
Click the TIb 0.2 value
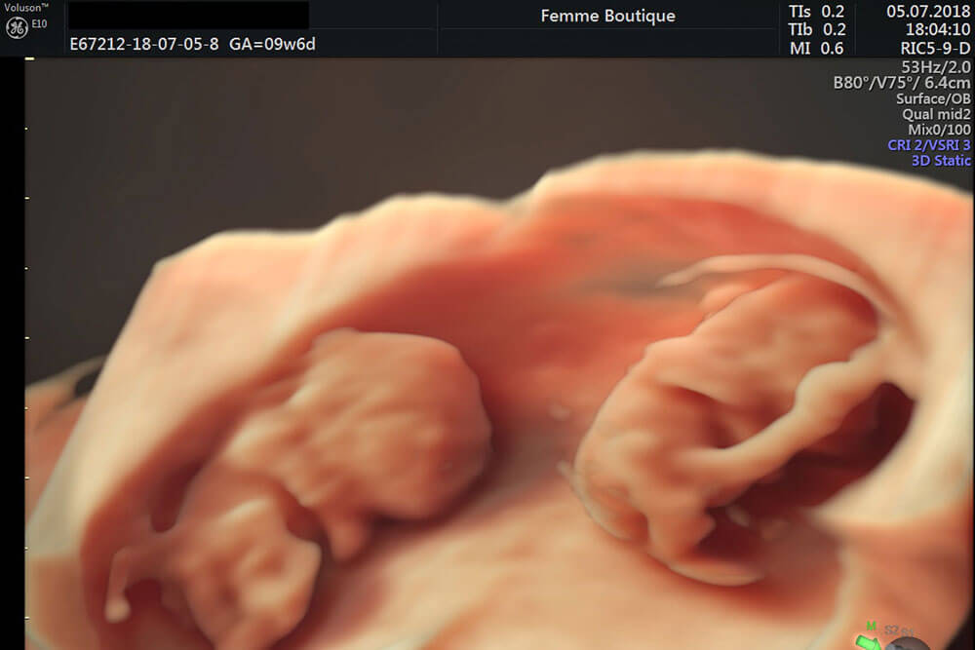(816, 30)
